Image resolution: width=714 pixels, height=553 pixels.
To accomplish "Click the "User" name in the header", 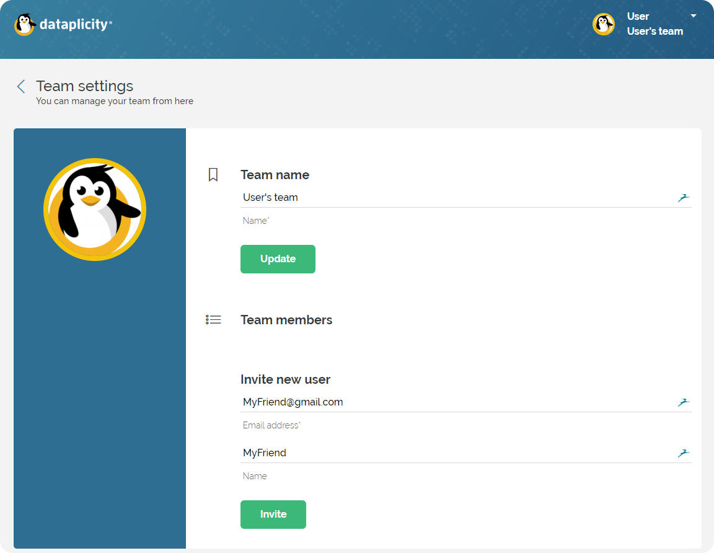I will (x=638, y=16).
